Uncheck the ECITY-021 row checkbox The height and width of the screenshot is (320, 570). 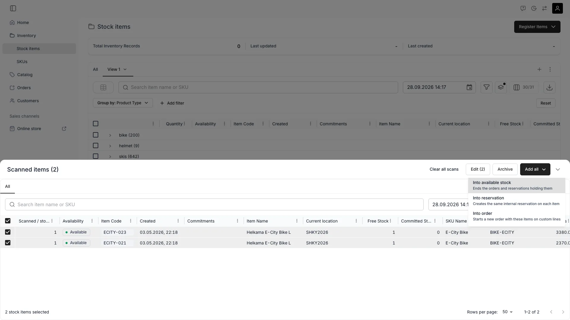(x=8, y=243)
